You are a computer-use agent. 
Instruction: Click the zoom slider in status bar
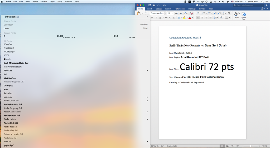[x=250, y=146]
